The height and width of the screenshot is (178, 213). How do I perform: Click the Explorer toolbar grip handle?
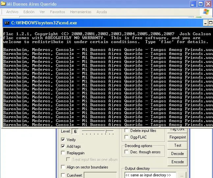point(2,12)
